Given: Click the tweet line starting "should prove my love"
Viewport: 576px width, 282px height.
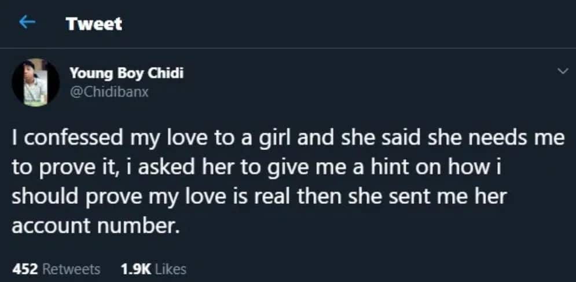Looking at the screenshot, I should point(259,196).
